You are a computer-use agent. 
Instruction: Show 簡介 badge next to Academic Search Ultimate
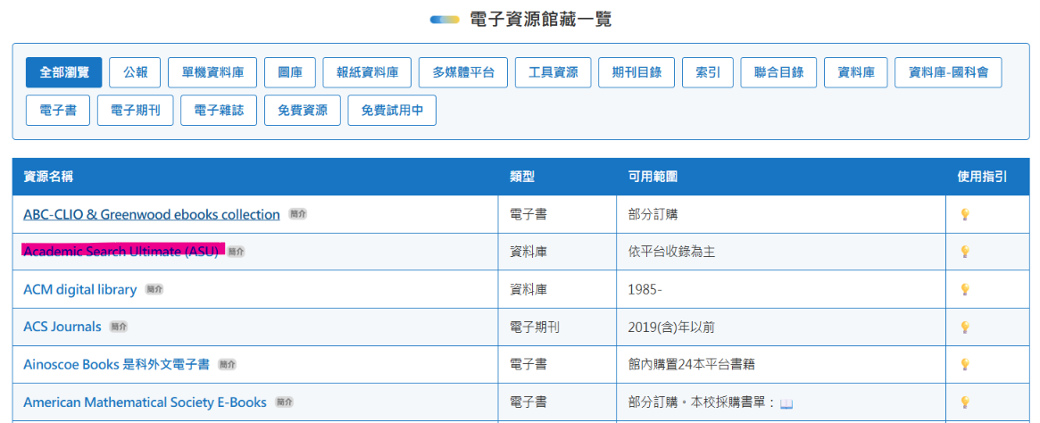[x=237, y=252]
